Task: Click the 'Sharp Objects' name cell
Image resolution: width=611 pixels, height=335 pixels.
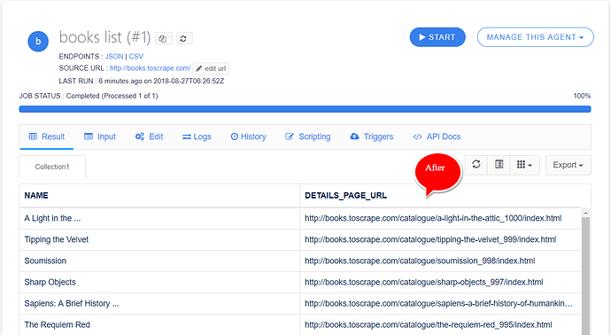Action: pos(159,283)
